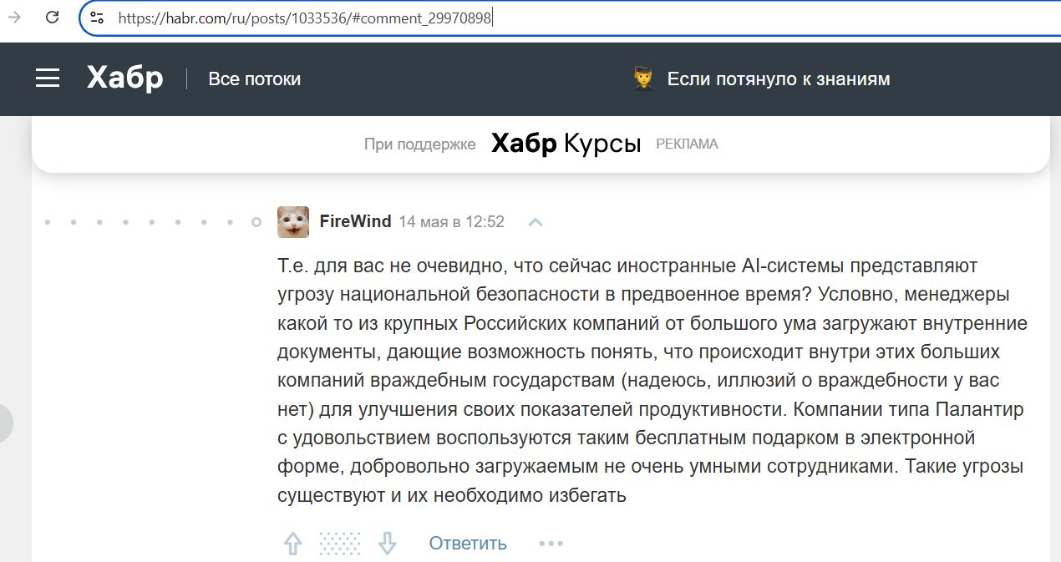Open the hamburger menu in Habr header
The width and height of the screenshot is (1061, 562).
[x=48, y=78]
